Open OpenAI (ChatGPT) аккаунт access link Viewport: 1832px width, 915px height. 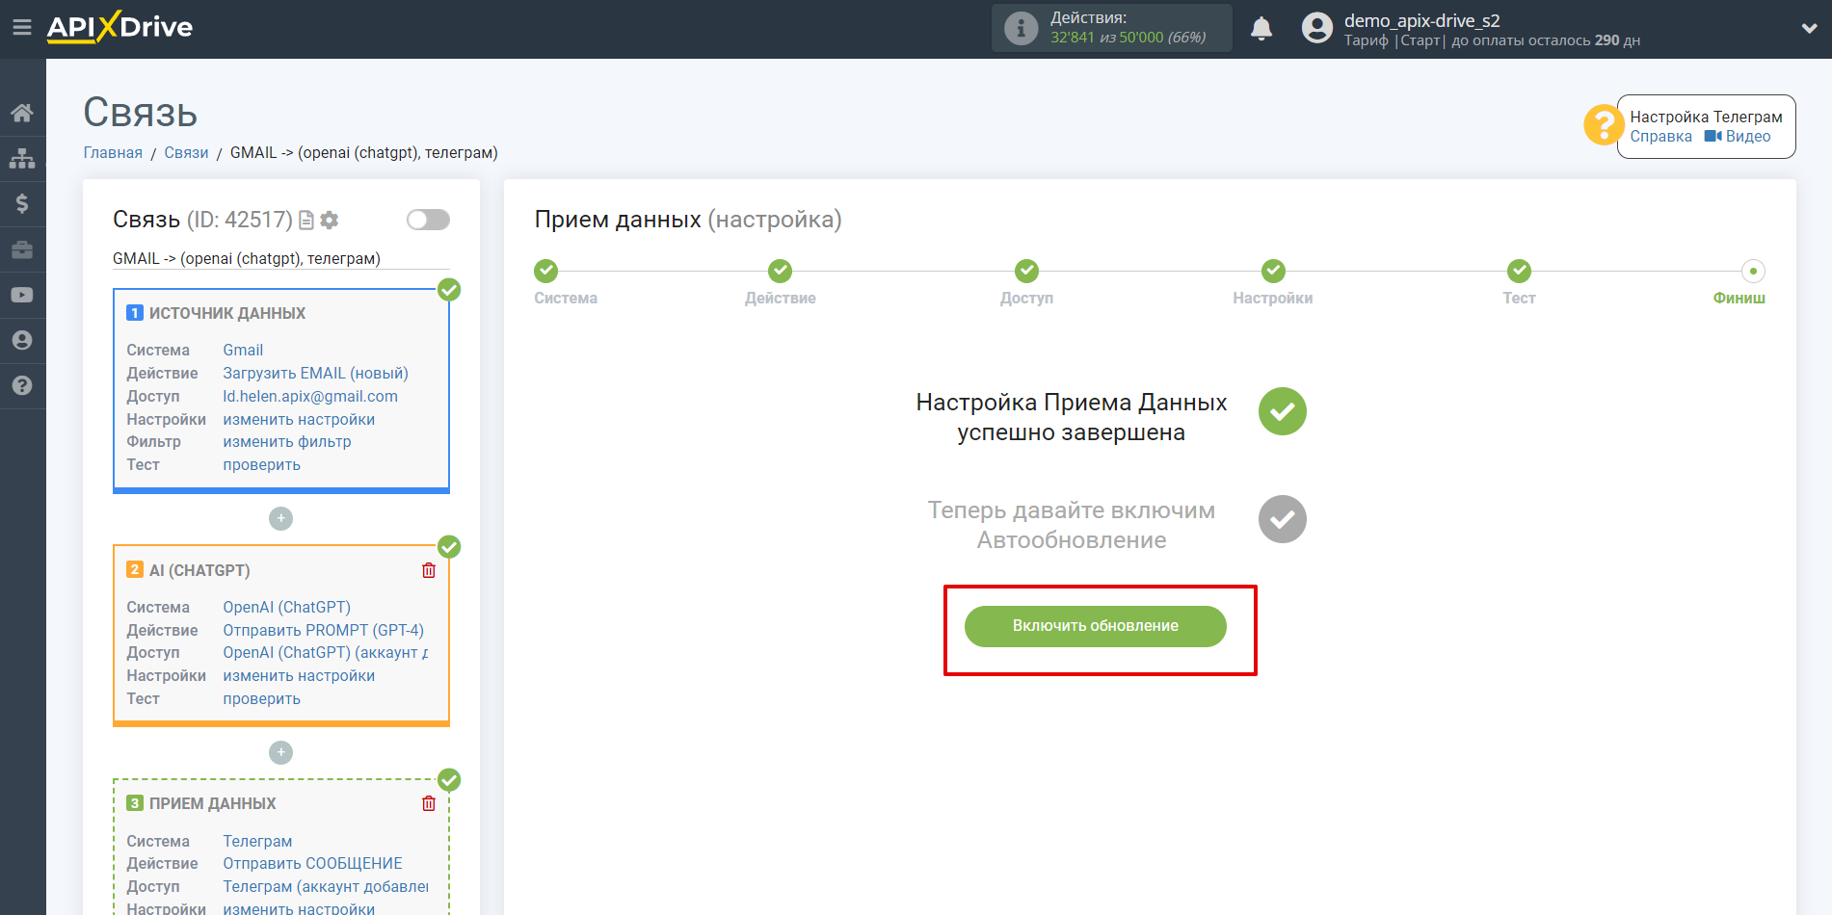click(x=326, y=652)
